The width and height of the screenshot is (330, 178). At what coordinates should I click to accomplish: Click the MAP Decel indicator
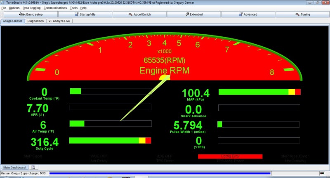(x=33, y=156)
